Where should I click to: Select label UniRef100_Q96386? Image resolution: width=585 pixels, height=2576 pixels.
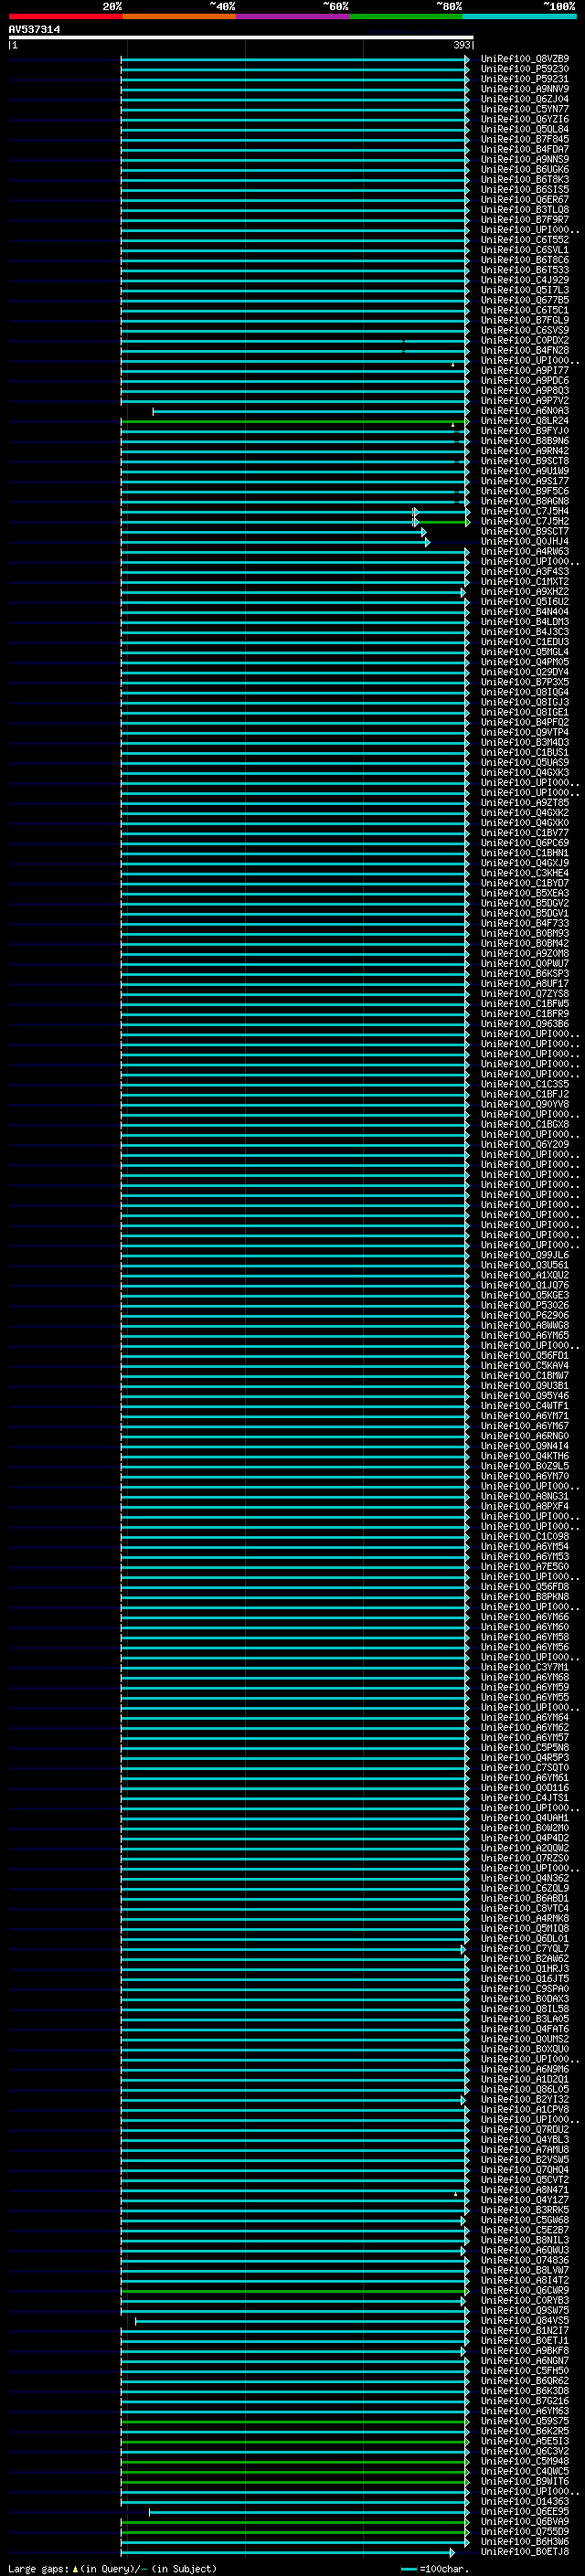[x=525, y=1023]
